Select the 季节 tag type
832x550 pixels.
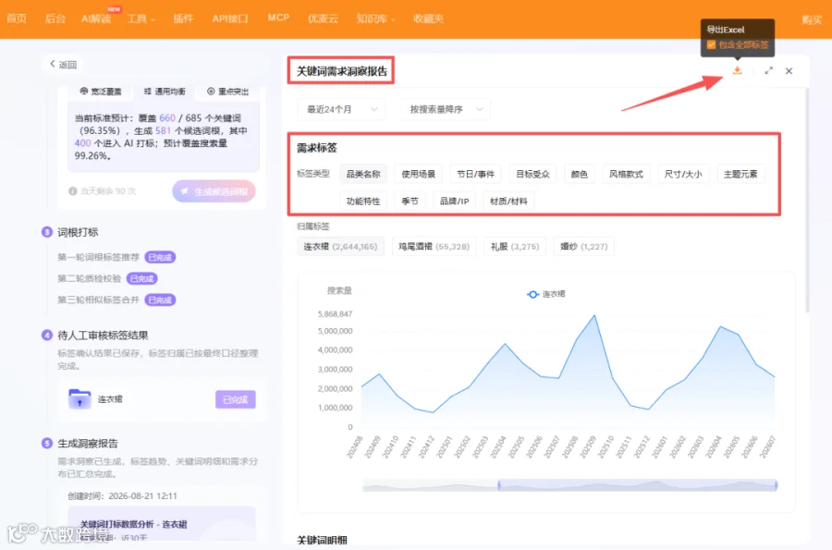click(x=410, y=201)
